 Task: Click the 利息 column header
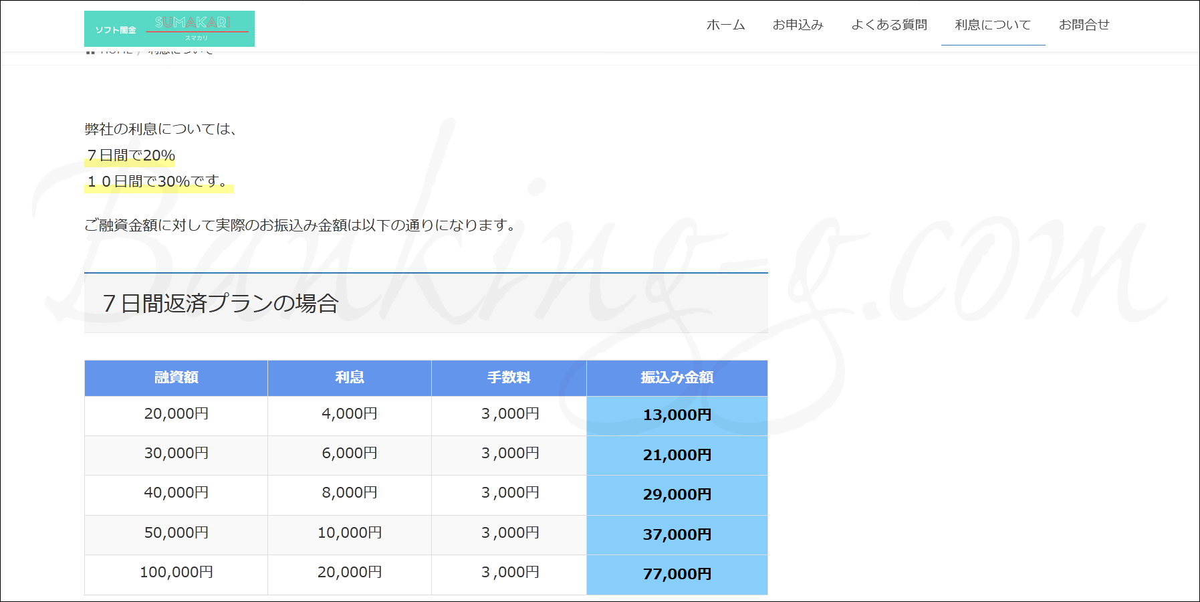click(x=350, y=378)
